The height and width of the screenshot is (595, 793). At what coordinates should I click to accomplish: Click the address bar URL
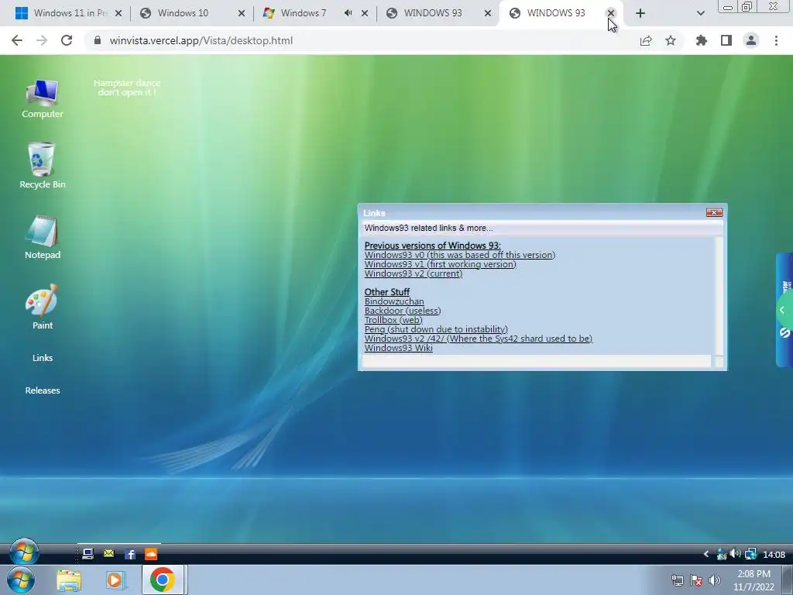tap(201, 40)
